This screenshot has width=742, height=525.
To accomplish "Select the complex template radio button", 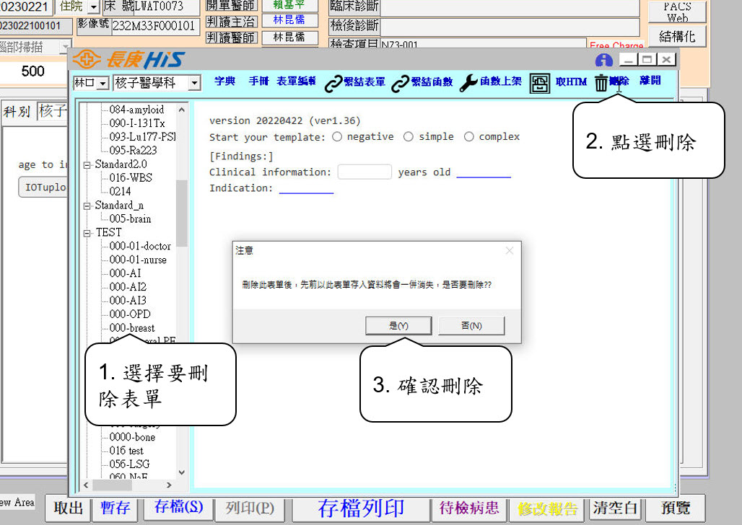I will [469, 137].
